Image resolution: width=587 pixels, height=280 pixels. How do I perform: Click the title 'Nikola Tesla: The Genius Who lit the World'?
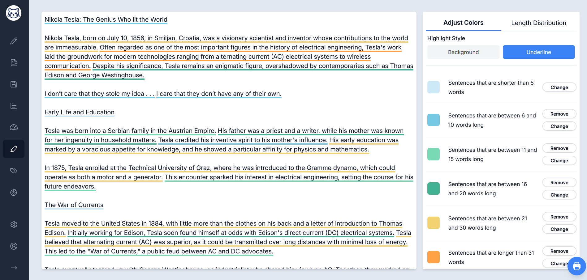point(106,19)
